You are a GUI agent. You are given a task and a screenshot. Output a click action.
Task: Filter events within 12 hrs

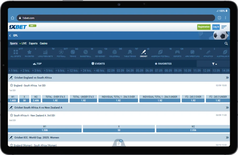pos(73,70)
